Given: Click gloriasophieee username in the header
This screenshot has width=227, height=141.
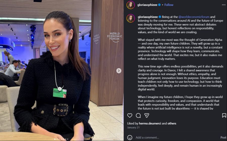Looking at the screenshot, I should pyautogui.click(x=147, y=5).
